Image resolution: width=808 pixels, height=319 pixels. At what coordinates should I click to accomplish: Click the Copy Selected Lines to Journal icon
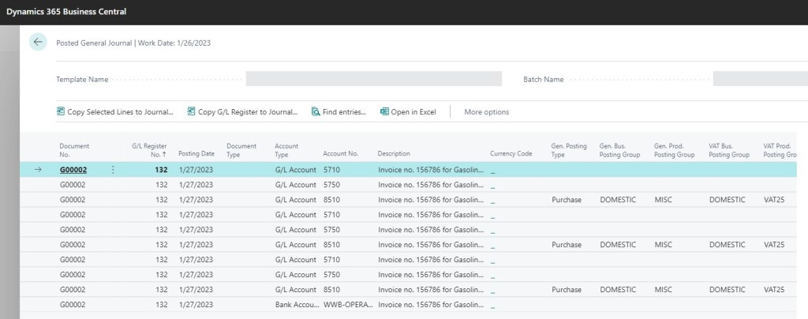click(61, 112)
